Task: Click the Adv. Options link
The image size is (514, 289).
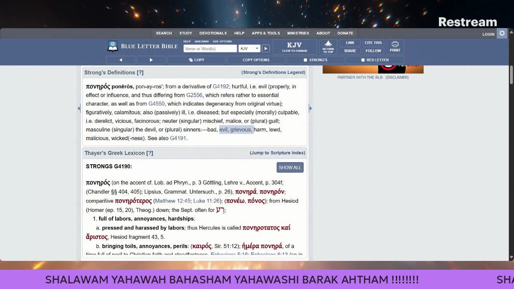Action: (222, 41)
